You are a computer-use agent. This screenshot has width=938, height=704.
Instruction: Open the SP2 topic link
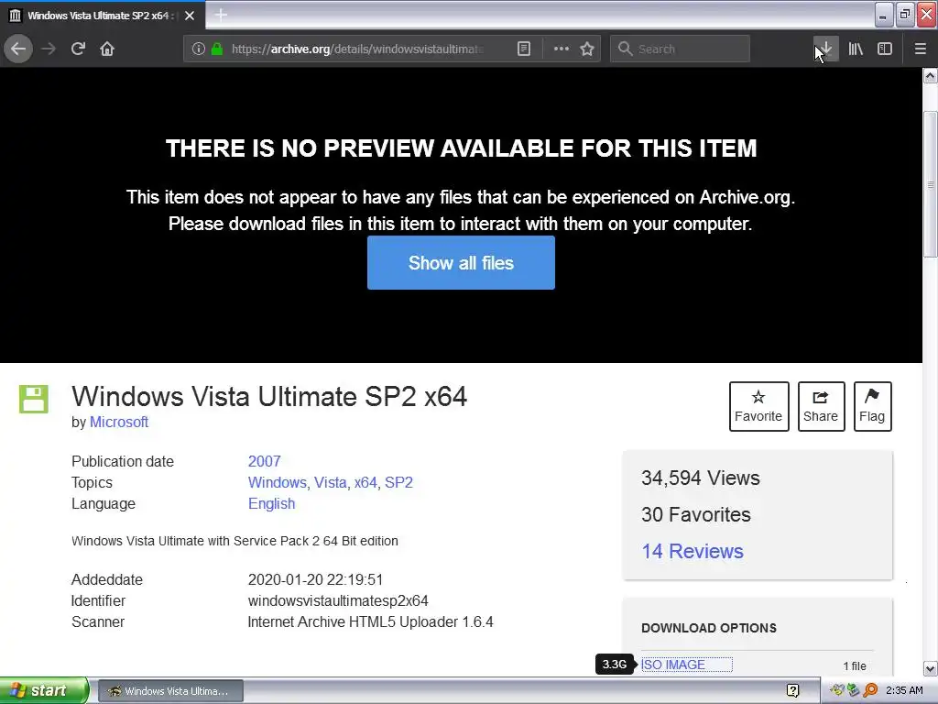pos(398,482)
